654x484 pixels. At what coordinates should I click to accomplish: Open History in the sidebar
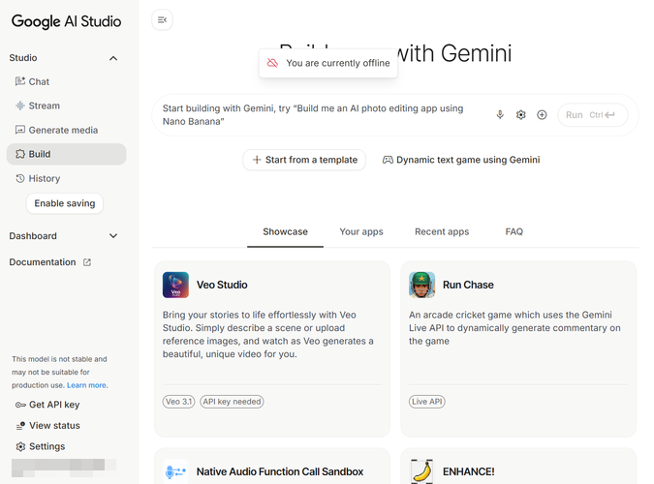[44, 179]
